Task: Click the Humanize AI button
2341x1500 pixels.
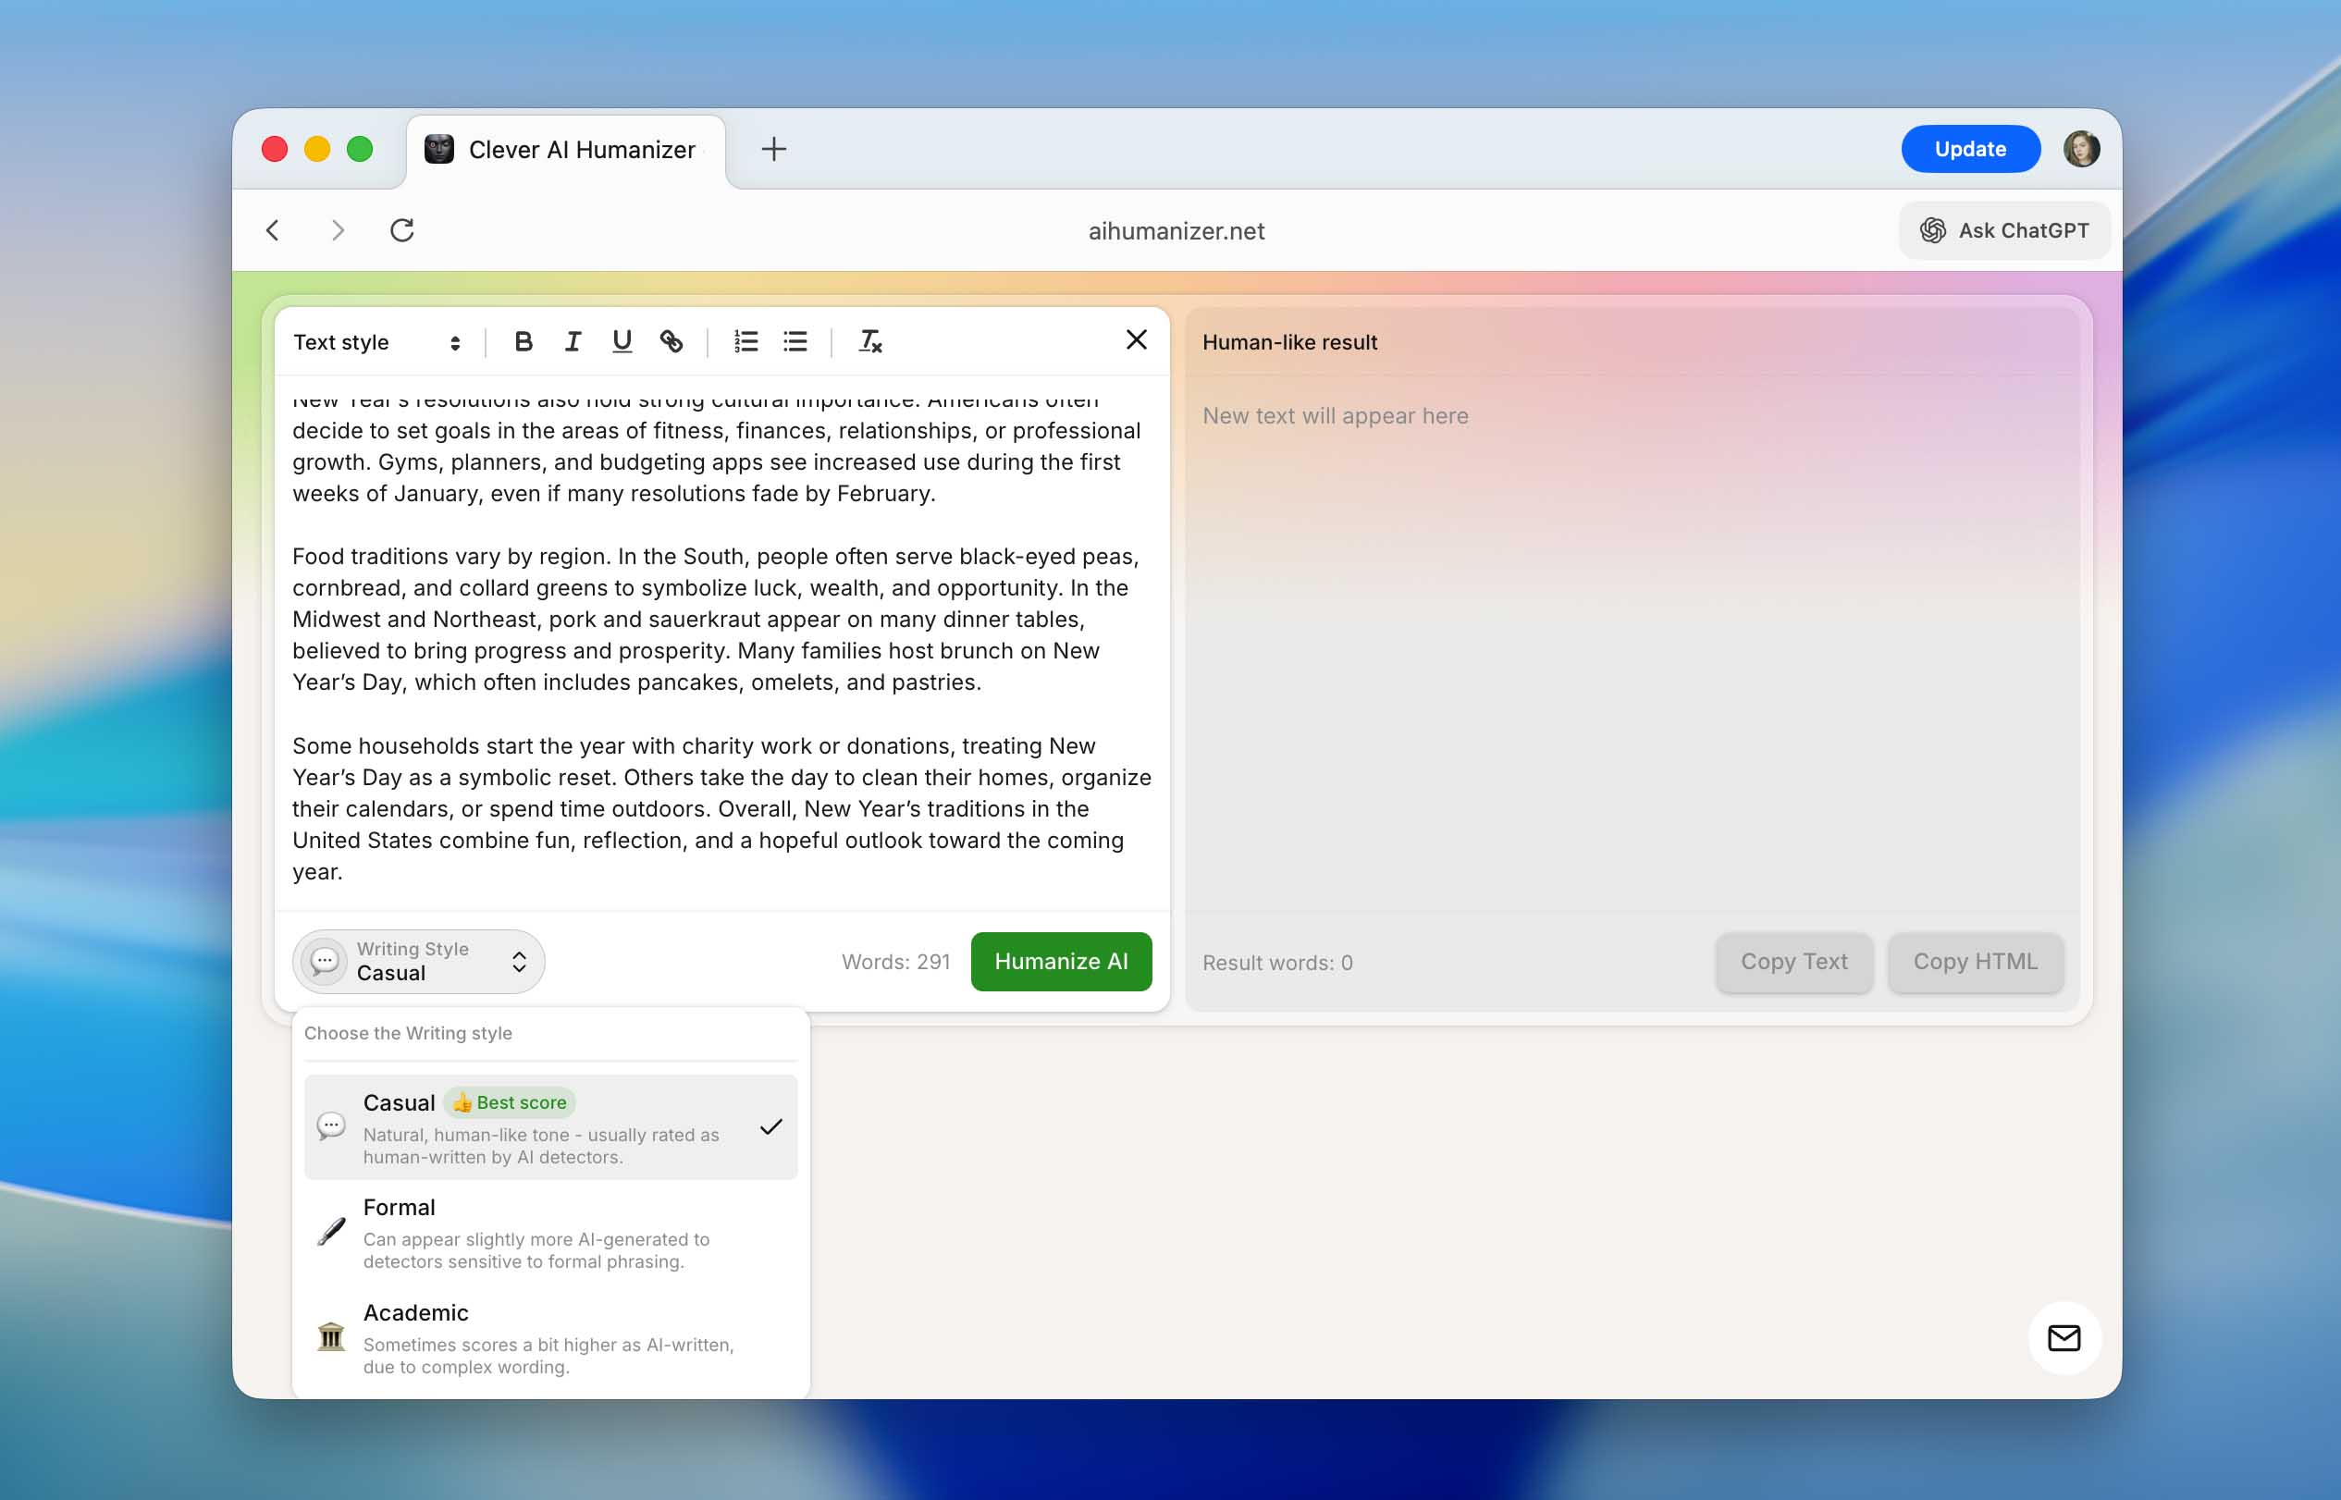Action: point(1061,962)
